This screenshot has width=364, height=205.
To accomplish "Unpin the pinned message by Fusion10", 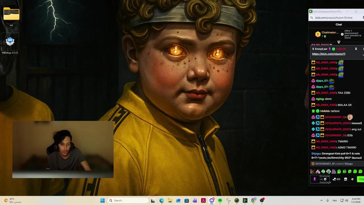I will pyautogui.click(x=356, y=49).
